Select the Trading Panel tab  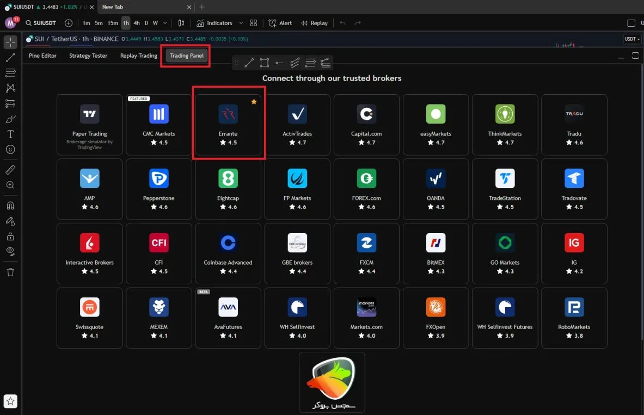pos(187,56)
